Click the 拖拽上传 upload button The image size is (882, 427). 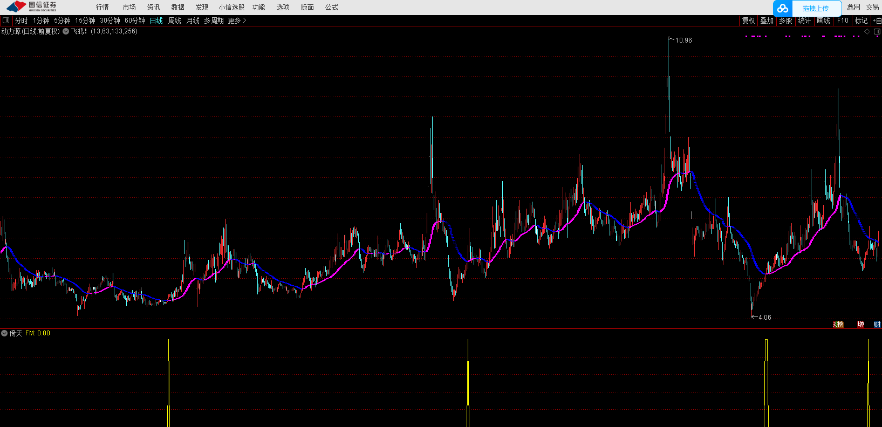pos(816,8)
